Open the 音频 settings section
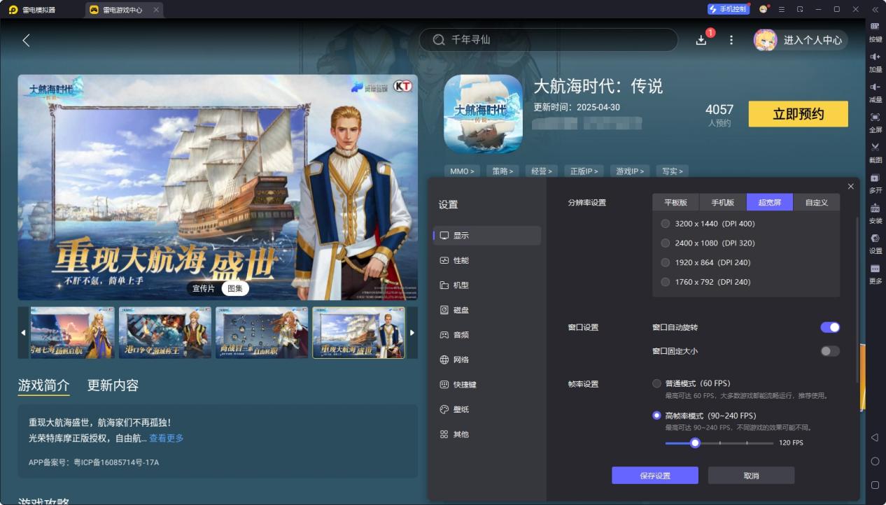886x505 pixels. click(487, 335)
